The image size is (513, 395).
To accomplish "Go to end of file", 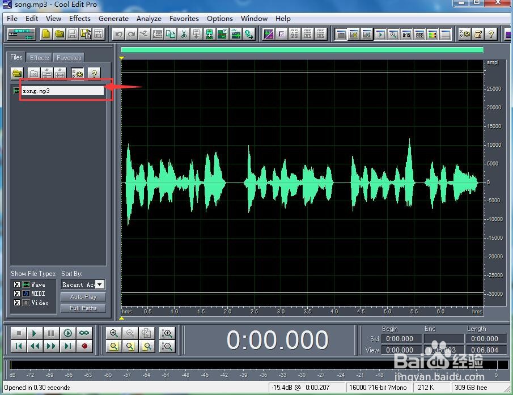I will [67, 346].
